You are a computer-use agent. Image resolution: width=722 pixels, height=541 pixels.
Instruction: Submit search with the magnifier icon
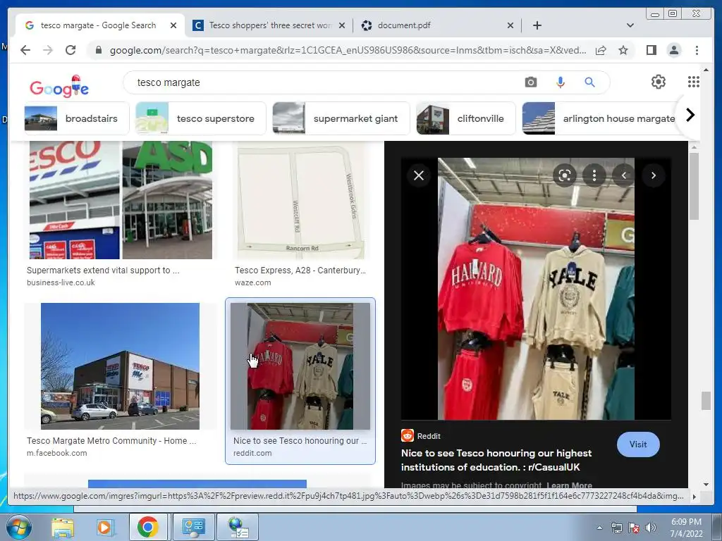click(x=590, y=82)
